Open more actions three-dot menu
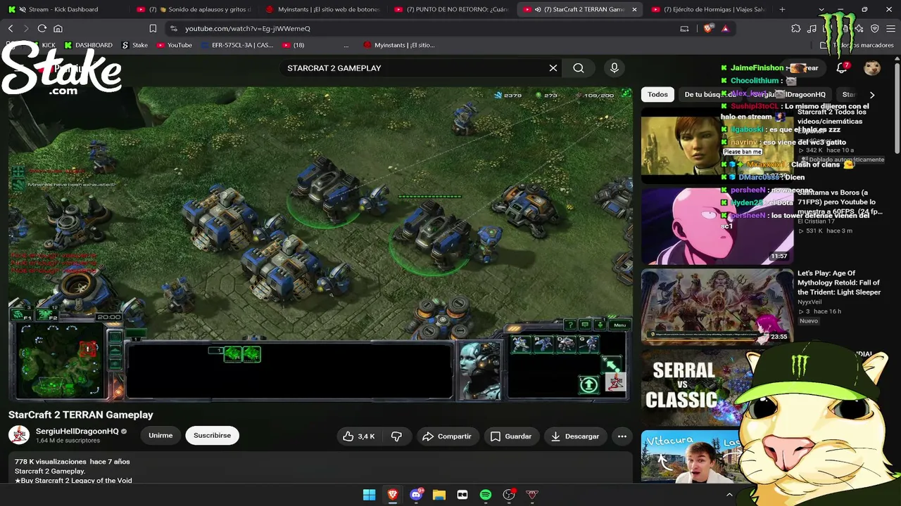This screenshot has width=901, height=506. [x=622, y=436]
